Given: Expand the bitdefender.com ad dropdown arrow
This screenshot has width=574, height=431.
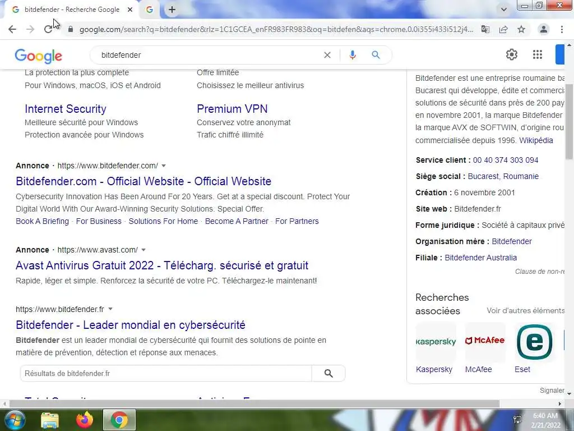Looking at the screenshot, I should [x=164, y=166].
